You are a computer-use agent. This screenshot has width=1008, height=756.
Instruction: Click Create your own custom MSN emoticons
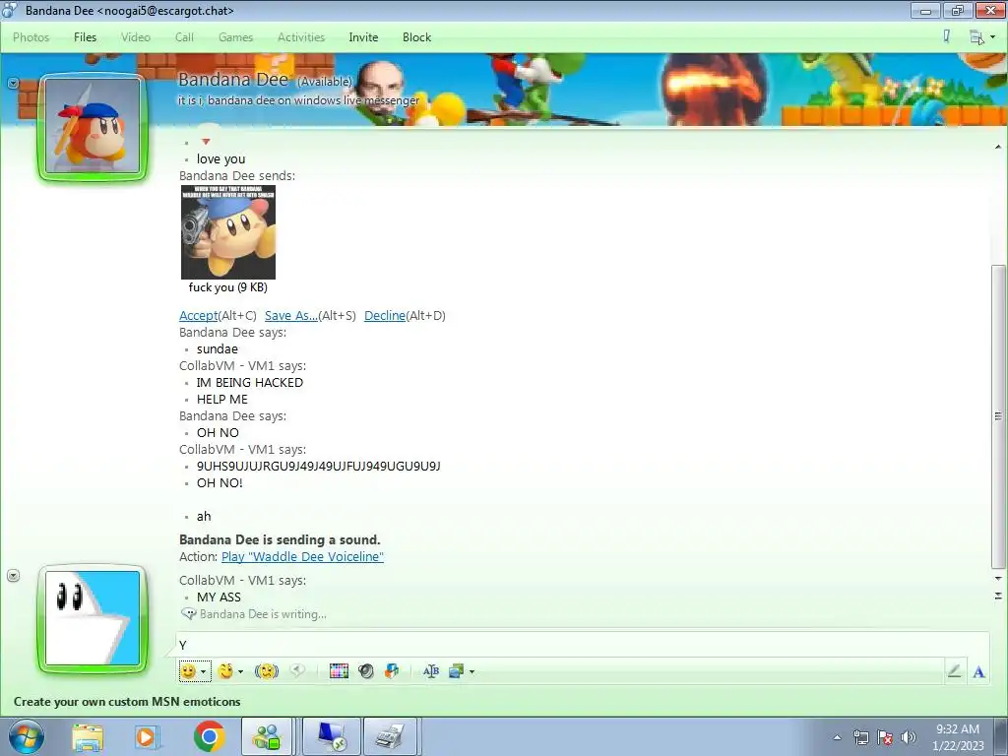point(127,701)
